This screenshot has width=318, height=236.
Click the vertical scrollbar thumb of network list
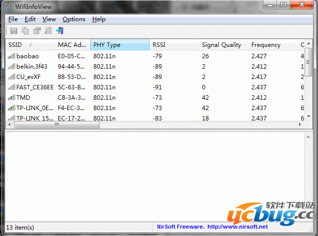click(309, 62)
